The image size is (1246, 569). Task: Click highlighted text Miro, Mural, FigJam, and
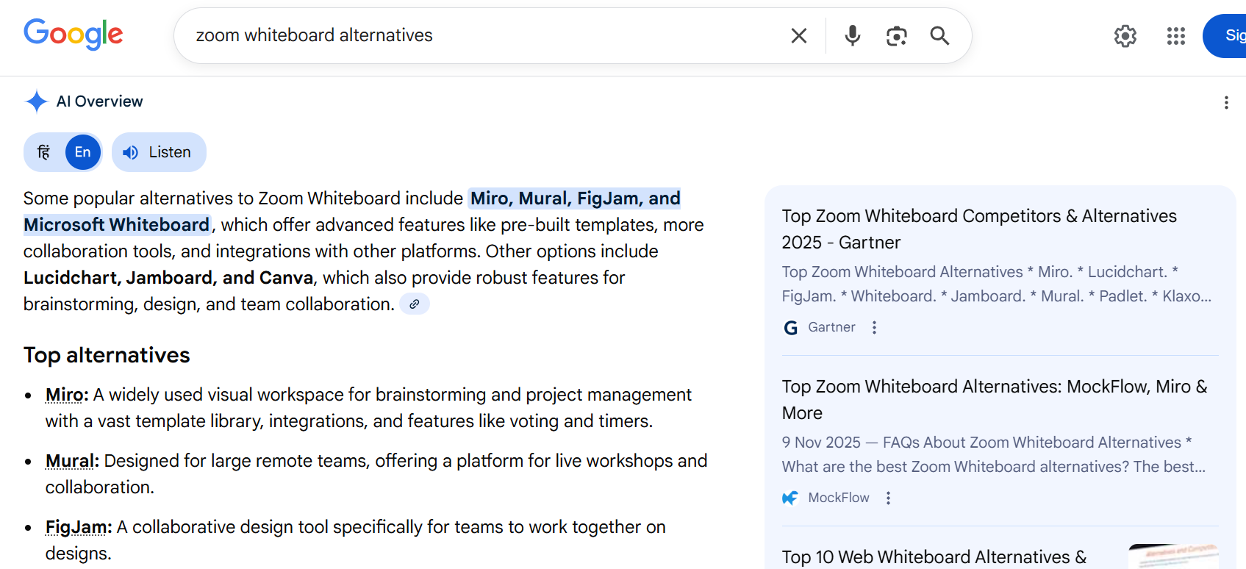[x=576, y=198]
